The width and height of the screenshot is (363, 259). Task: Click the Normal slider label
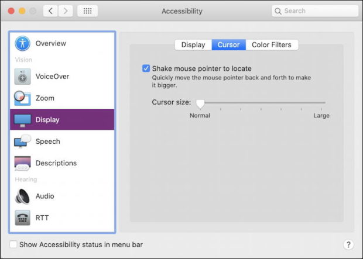200,115
